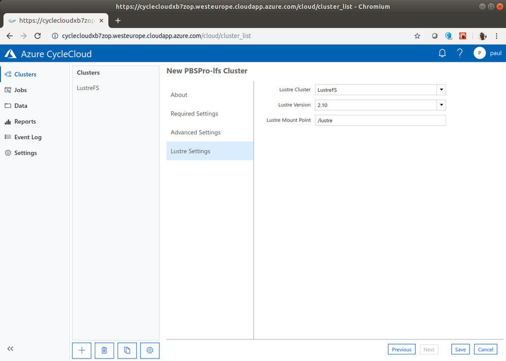
Task: Collapse the sidebar with double chevron
Action: click(x=10, y=349)
